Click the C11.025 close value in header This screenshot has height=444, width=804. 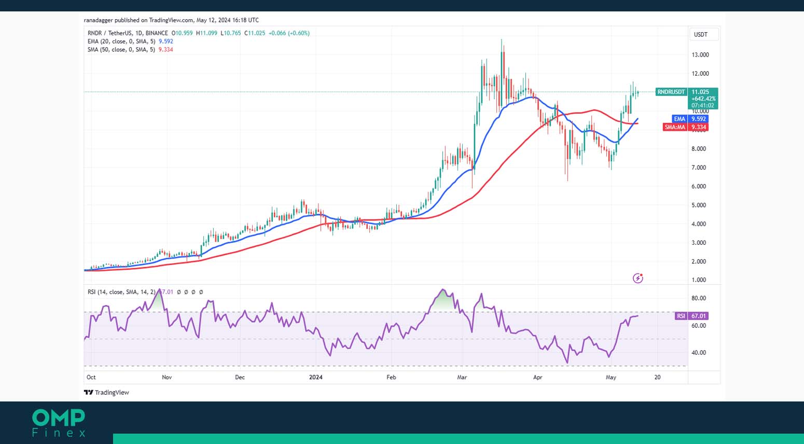tap(255, 33)
